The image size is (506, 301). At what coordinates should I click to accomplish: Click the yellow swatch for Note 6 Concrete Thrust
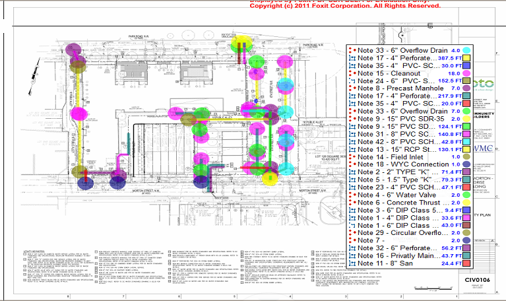click(x=466, y=203)
